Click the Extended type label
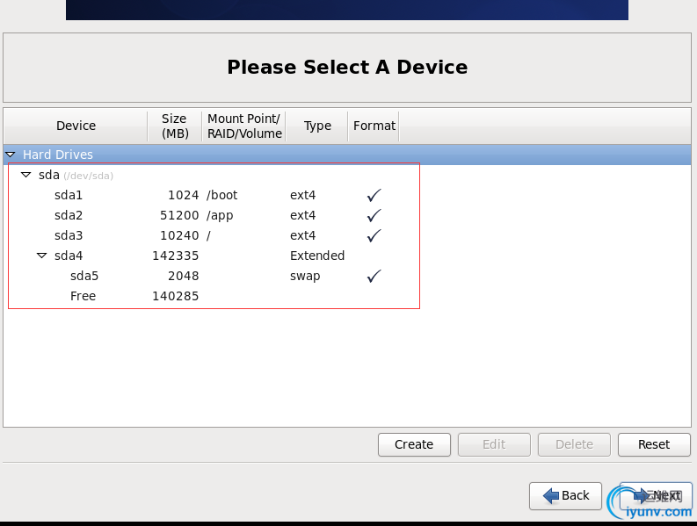697x526 pixels. [317, 256]
